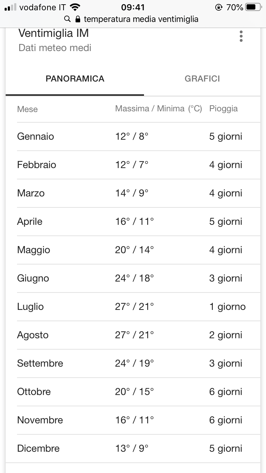Tap the Ottobre rain value 6 giorni
The image size is (266, 473).
(226, 392)
